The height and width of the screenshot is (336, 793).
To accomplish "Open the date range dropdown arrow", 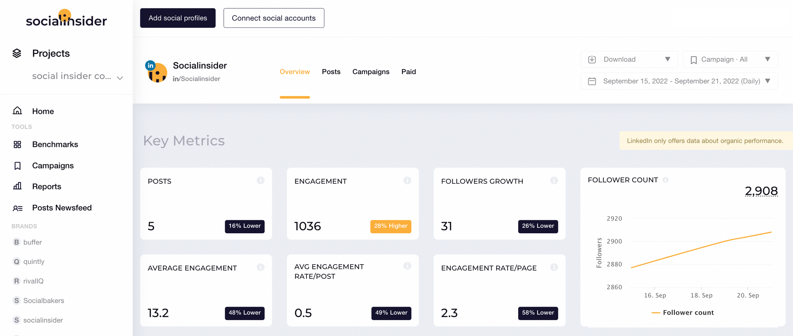I will [768, 81].
